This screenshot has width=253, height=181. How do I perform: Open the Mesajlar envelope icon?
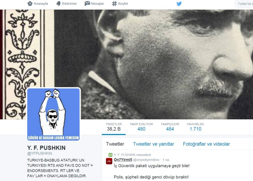[x=87, y=4]
